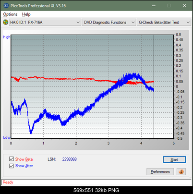The height and width of the screenshot is (194, 193).
Task: Click the High label on the graph axis
Action: tap(7, 37)
